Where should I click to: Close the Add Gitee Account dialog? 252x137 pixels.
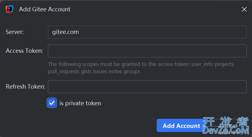(244, 9)
